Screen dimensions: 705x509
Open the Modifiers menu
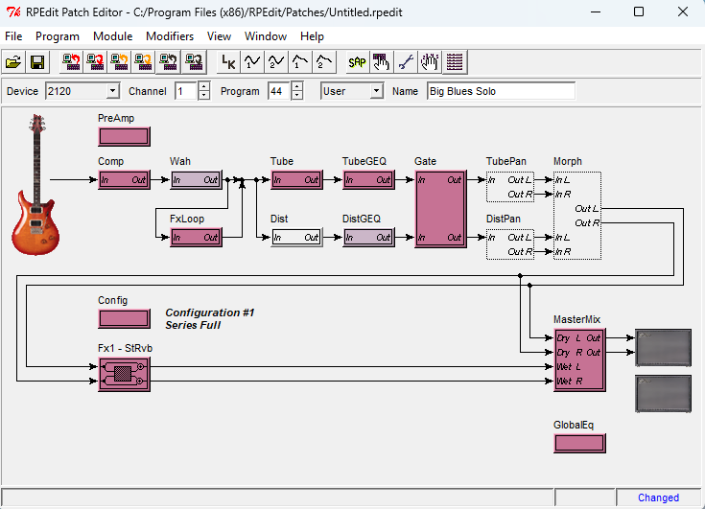click(169, 36)
